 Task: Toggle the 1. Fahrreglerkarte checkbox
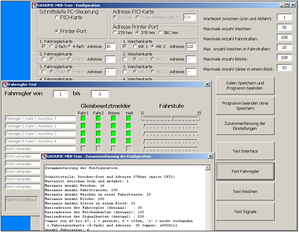tap(44, 46)
